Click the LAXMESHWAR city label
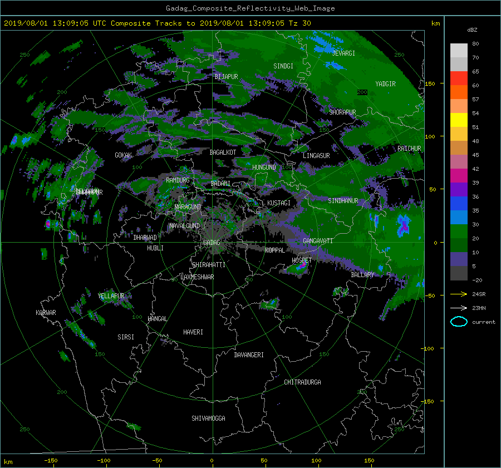 197,277
